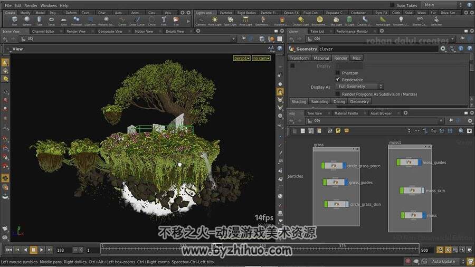Add a Sky Light from shelf

[x=336, y=21]
